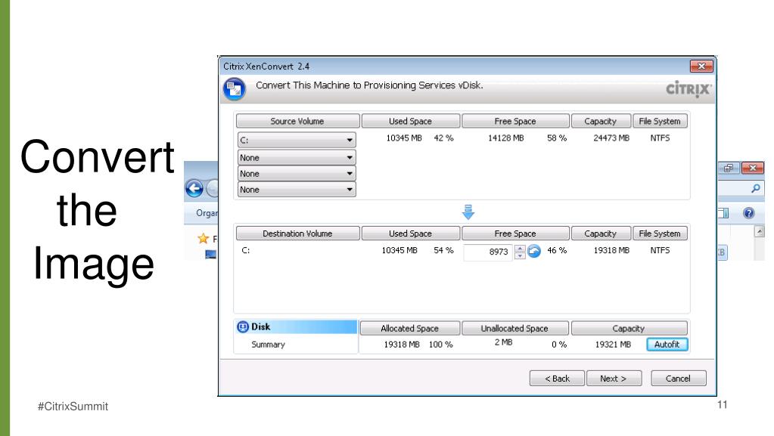Screen dimensions: 774x436
Task: Click summary capacity value 19321 MB
Action: point(613,345)
